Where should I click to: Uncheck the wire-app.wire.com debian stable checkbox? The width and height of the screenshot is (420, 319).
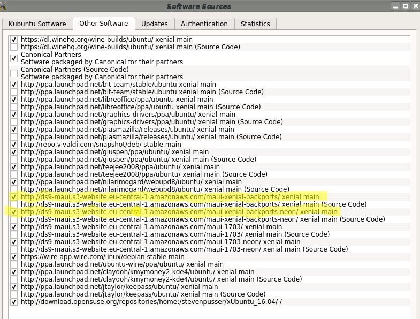(14, 257)
